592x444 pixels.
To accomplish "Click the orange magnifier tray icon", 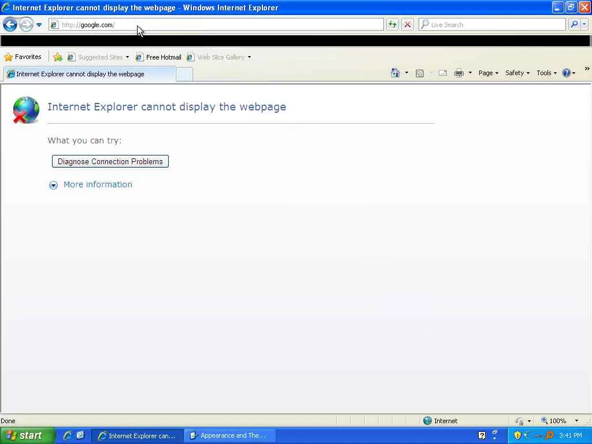I will [x=549, y=435].
